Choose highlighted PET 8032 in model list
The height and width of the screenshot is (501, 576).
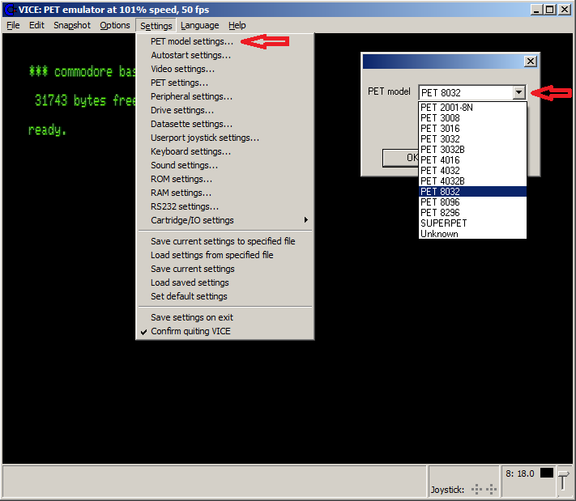coord(472,192)
